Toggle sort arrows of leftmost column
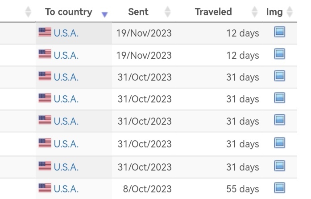Viewport: 311px width, 199px height. tap(28, 12)
